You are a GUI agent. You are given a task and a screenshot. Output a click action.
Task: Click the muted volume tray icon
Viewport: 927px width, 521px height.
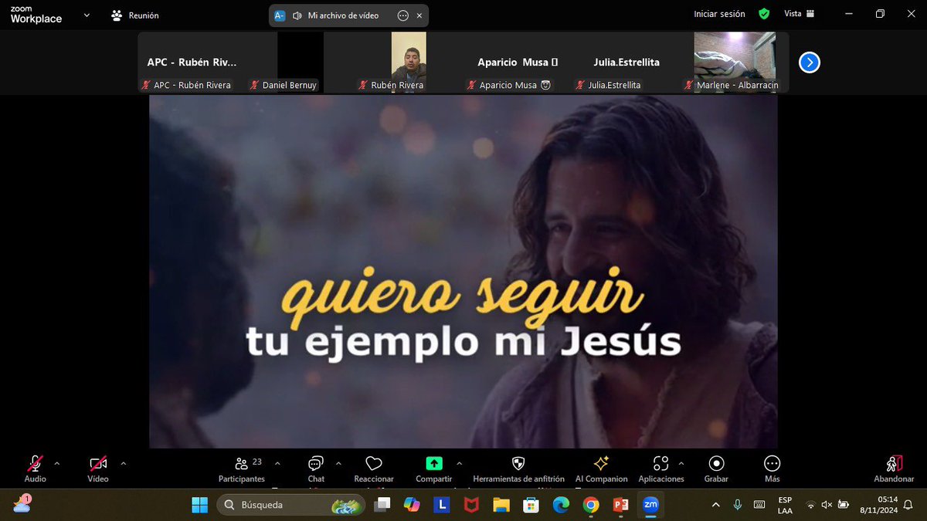pos(827,505)
